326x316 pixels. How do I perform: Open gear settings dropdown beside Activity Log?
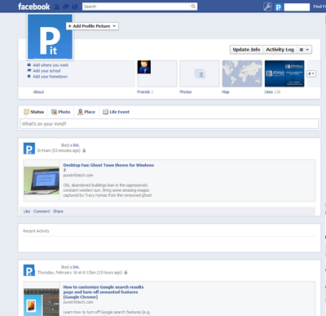click(304, 50)
